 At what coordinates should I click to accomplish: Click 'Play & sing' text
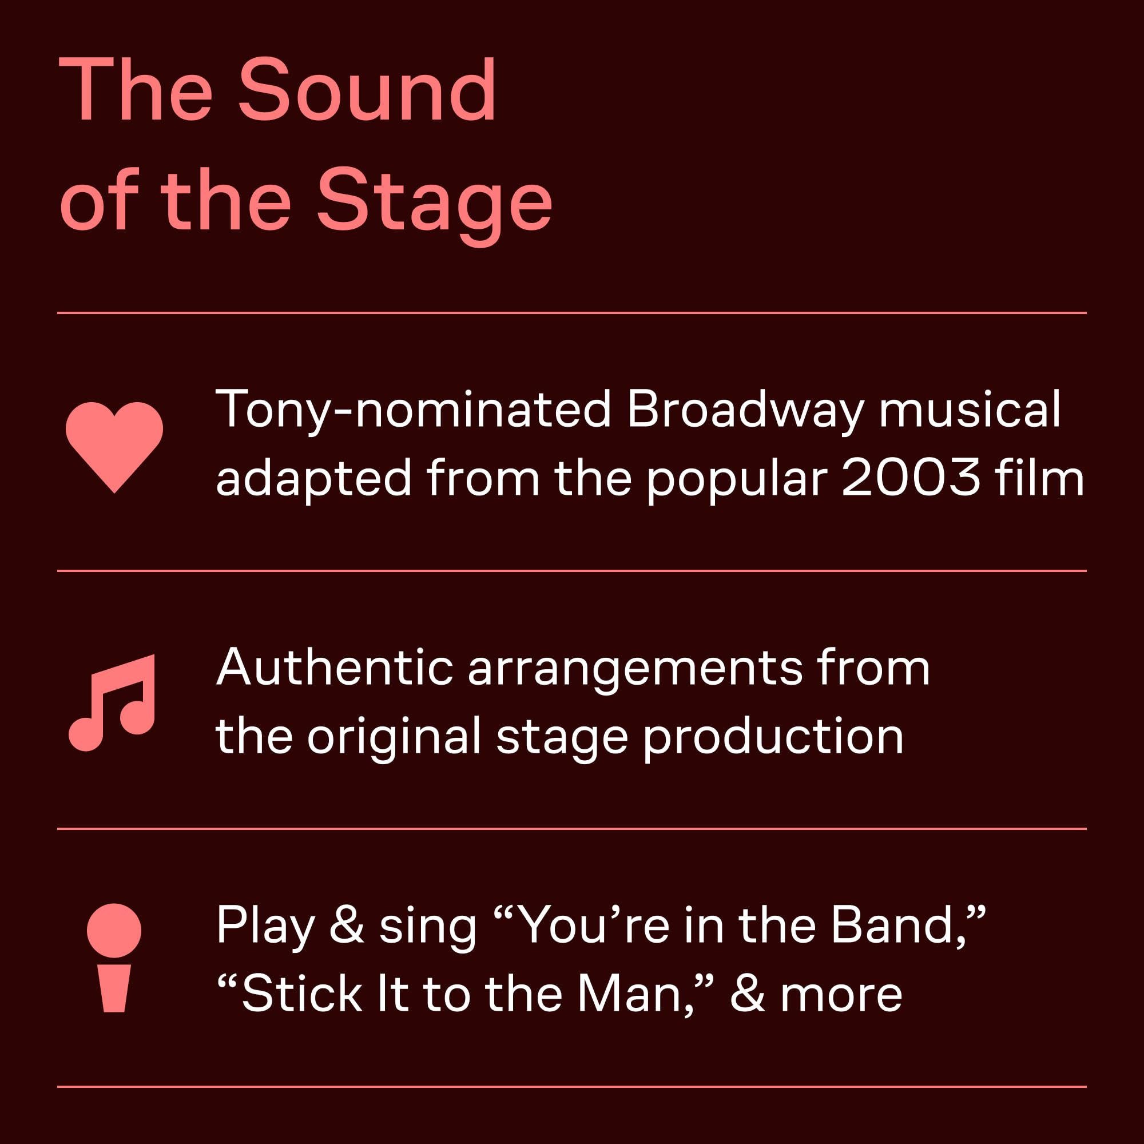[346, 926]
